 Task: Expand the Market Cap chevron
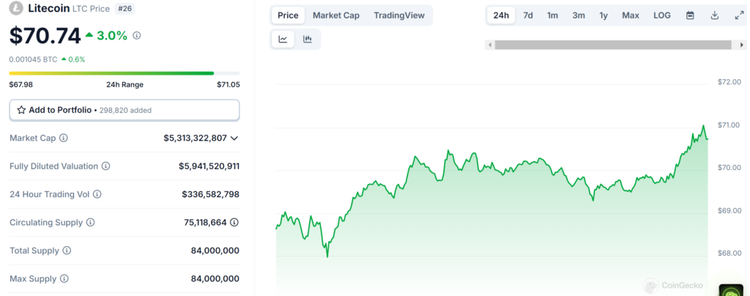[234, 138]
